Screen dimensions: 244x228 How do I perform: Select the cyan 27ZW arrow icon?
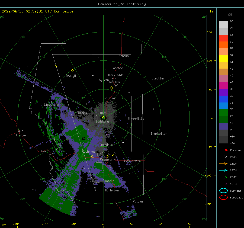(x=223, y=171)
